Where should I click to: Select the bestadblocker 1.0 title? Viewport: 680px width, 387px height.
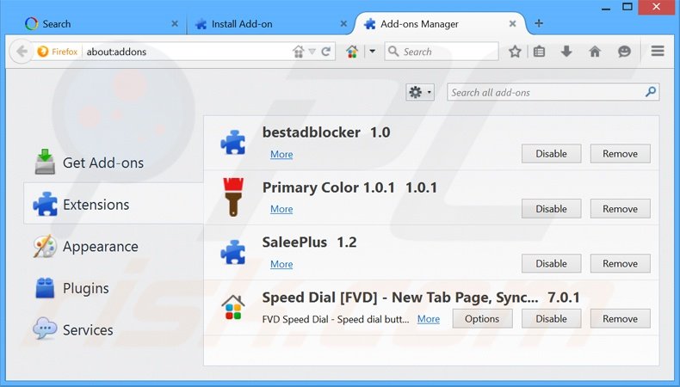pos(326,132)
